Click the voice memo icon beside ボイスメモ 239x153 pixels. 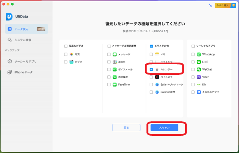click(x=157, y=77)
